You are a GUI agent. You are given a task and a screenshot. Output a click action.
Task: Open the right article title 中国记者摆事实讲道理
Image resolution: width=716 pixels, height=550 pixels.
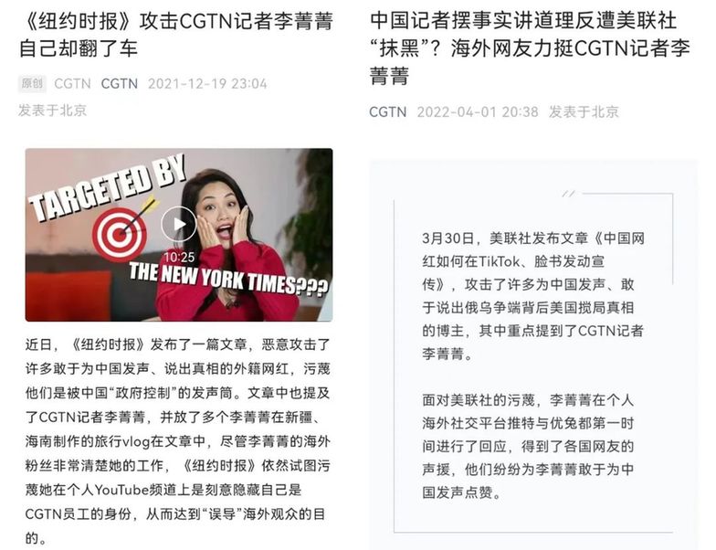[x=530, y=48]
